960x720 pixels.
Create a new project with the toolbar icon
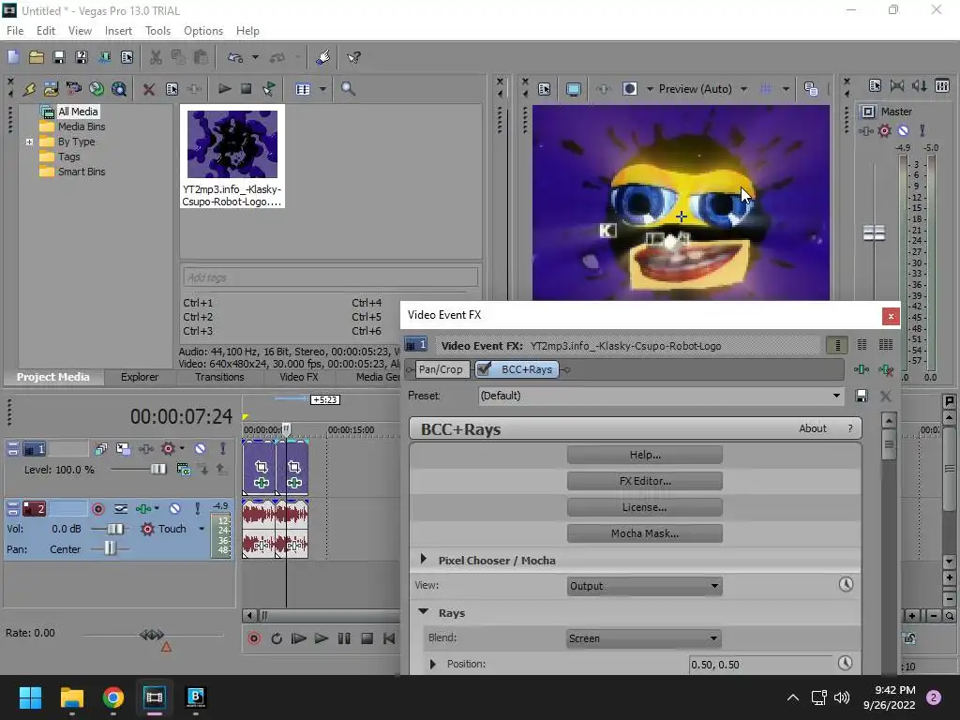coord(13,57)
